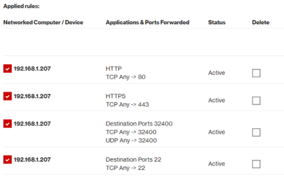
Task: Click the 192.168.1.207 address in HTTPS row
Action: [x=32, y=96]
